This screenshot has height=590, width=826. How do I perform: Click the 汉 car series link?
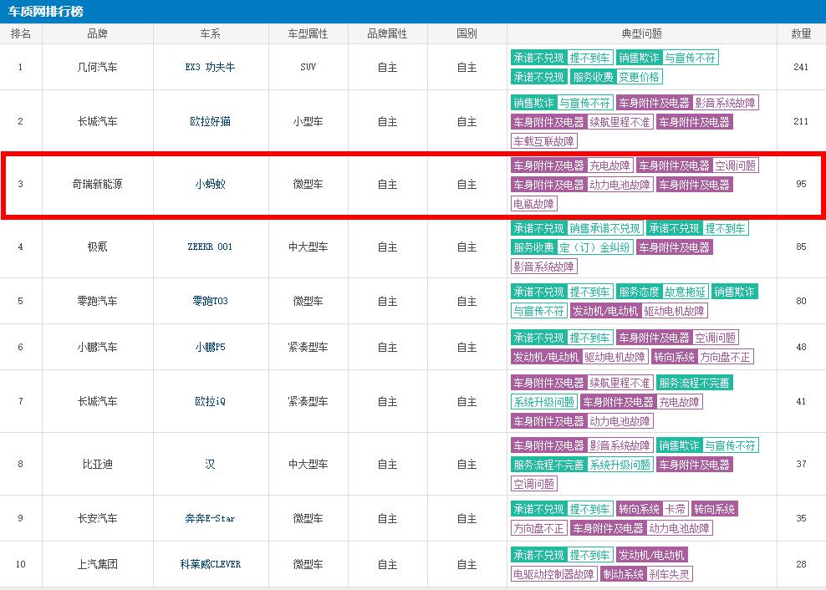tap(210, 464)
